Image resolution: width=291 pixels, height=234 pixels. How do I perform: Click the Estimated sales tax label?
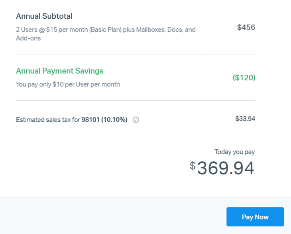(48, 120)
